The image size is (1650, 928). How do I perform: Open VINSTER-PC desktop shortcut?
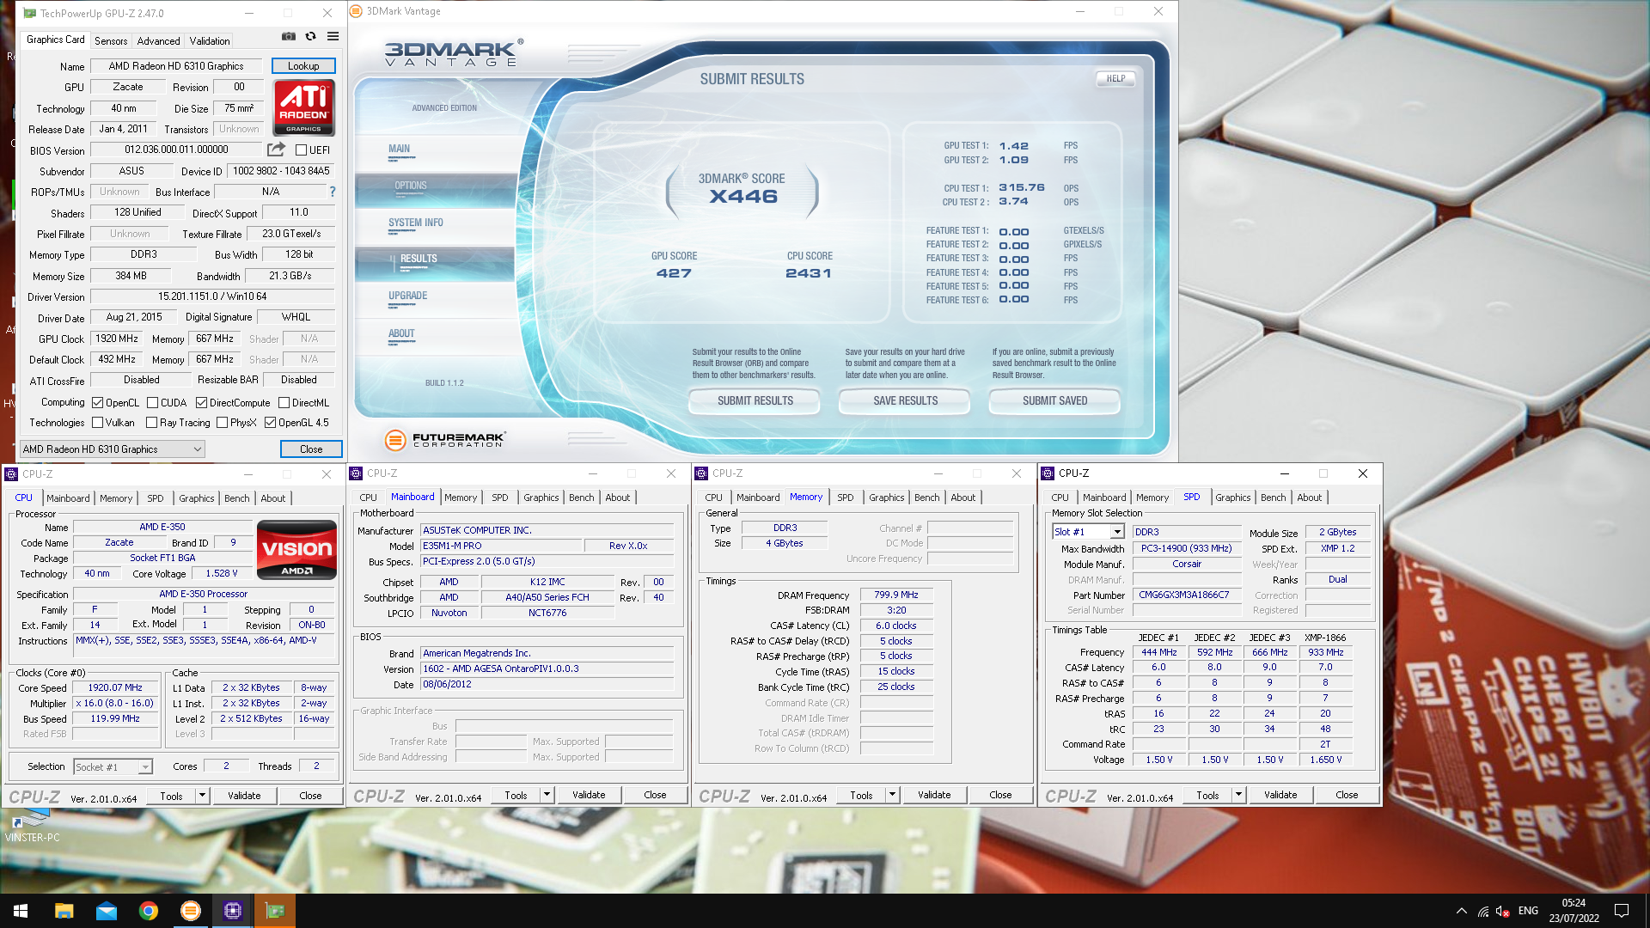[32, 827]
